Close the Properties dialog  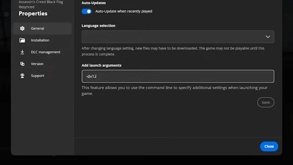pos(269,146)
